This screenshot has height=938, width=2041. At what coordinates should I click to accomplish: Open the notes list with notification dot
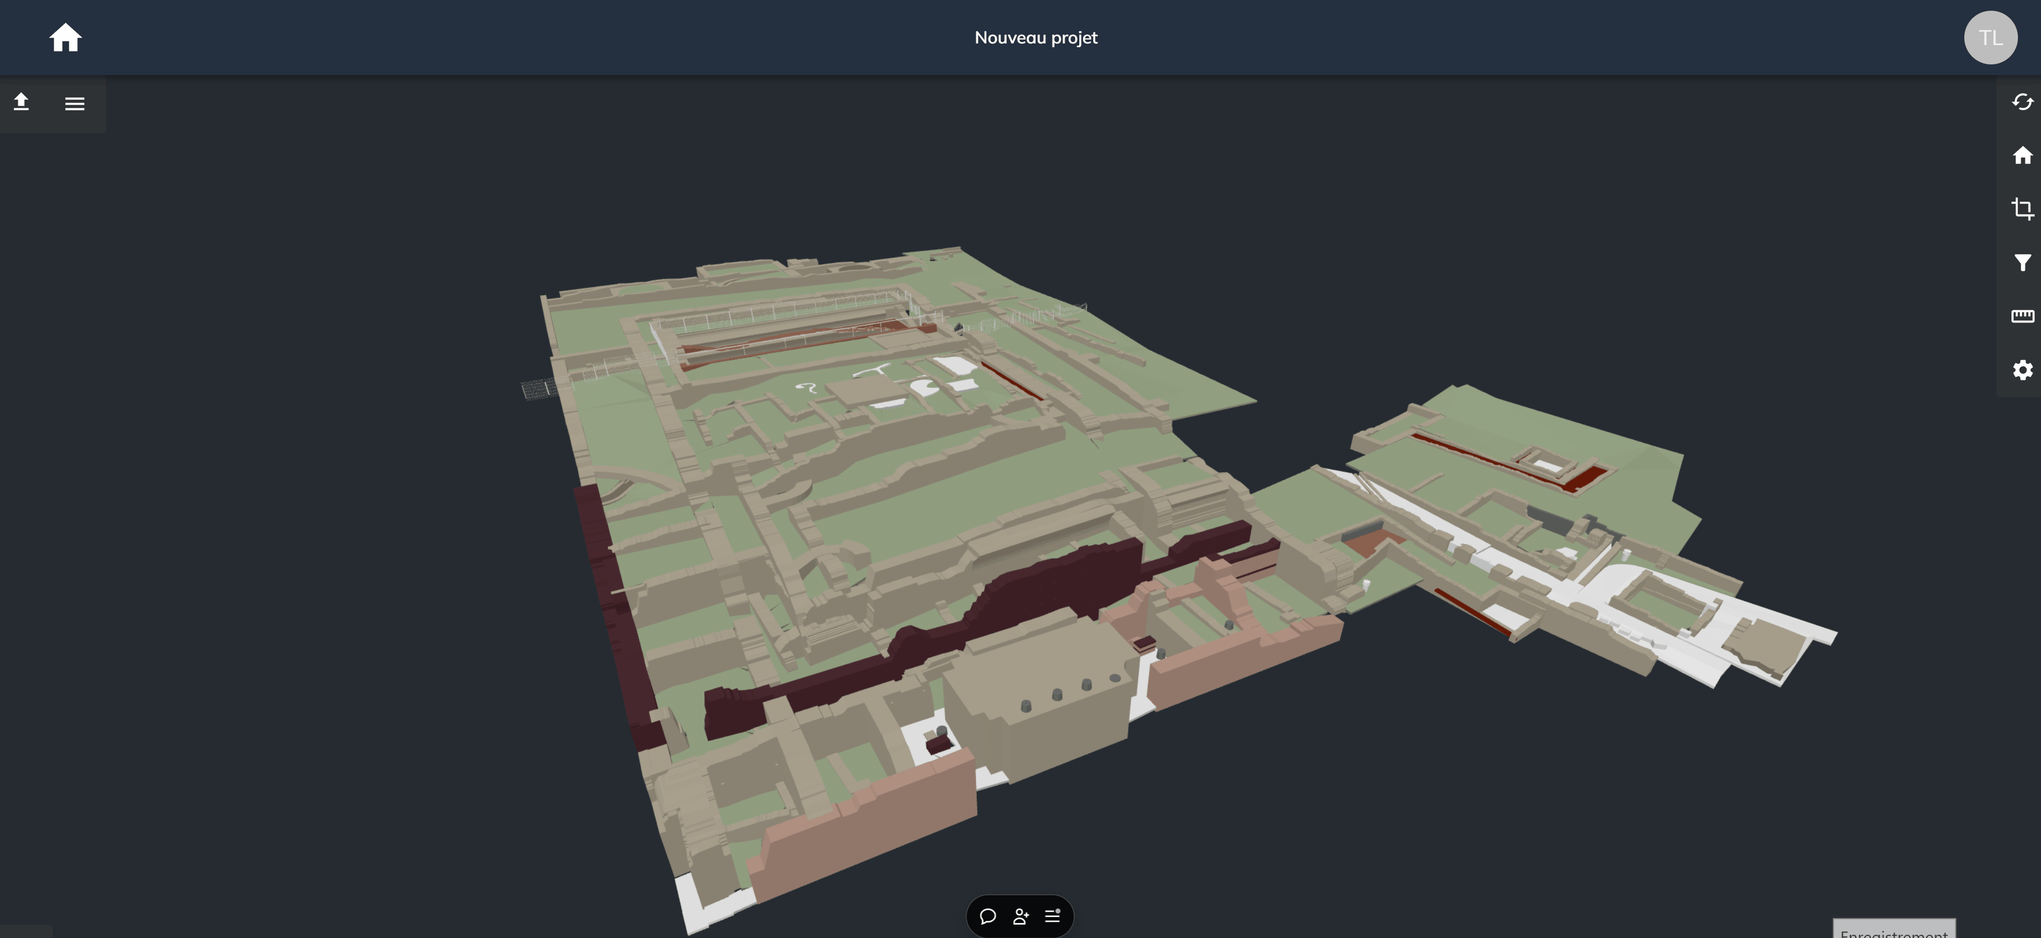click(x=1053, y=916)
